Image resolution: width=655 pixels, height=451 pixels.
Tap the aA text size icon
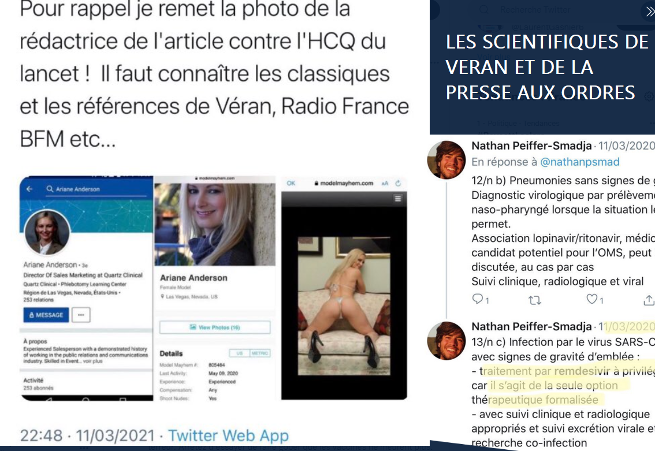pos(385,183)
